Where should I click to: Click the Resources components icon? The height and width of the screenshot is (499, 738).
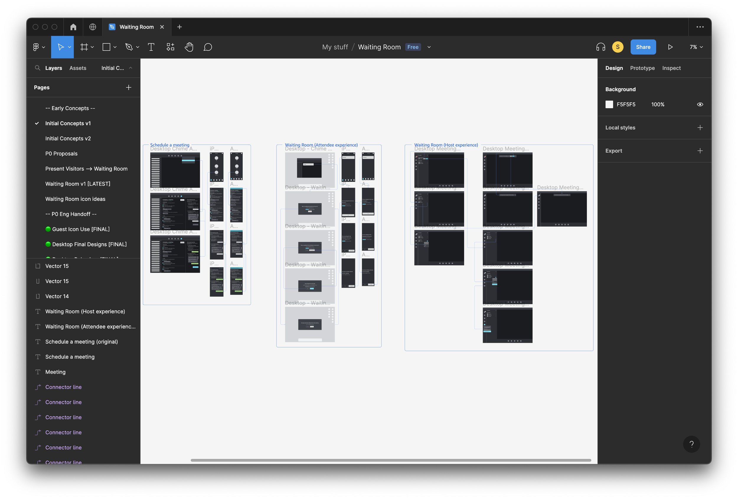170,47
